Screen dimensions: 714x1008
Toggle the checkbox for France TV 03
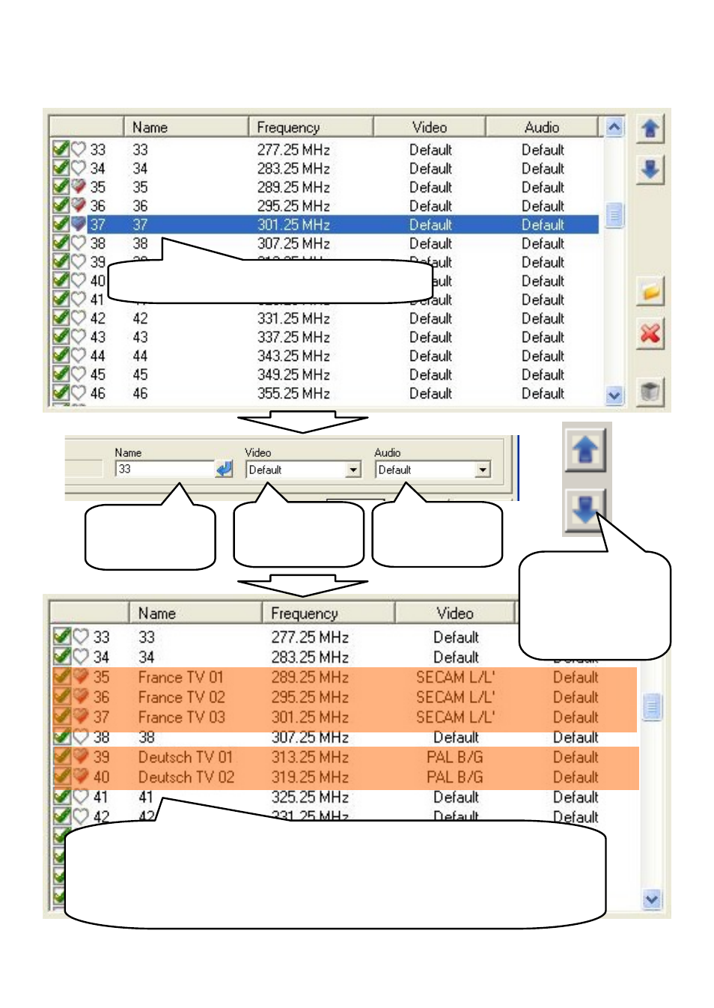pyautogui.click(x=62, y=717)
